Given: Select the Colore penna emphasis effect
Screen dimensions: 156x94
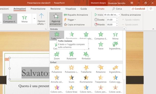Looking at the screenshot, I should 101,89.
